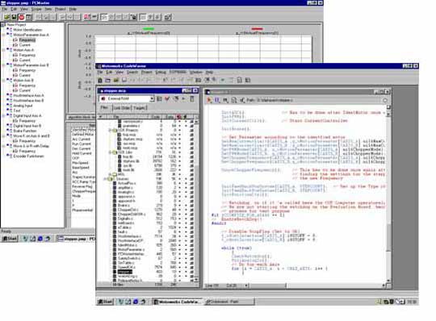Click the Data column header in file list

coord(169,117)
